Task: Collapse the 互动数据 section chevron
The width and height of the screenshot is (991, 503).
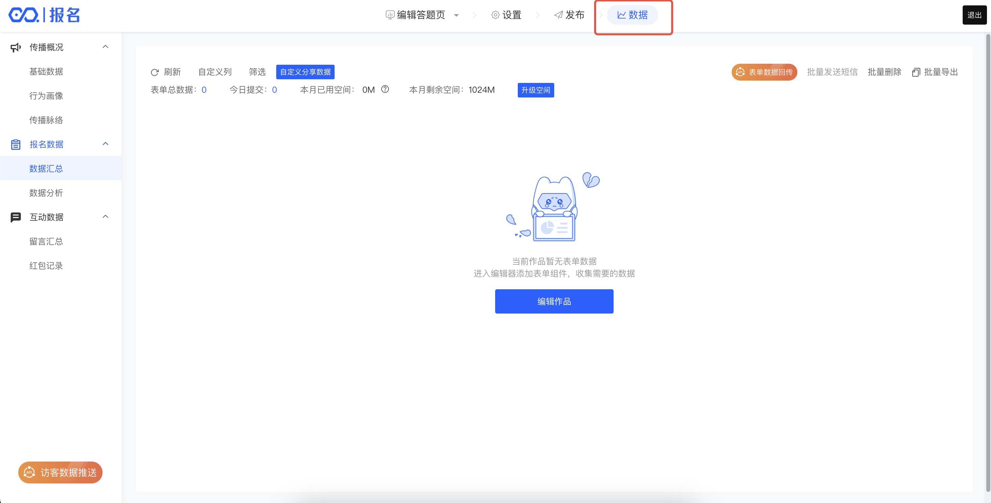Action: click(106, 216)
